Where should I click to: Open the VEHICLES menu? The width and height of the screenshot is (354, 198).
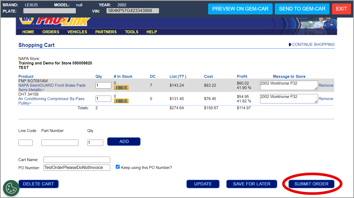pos(77,32)
